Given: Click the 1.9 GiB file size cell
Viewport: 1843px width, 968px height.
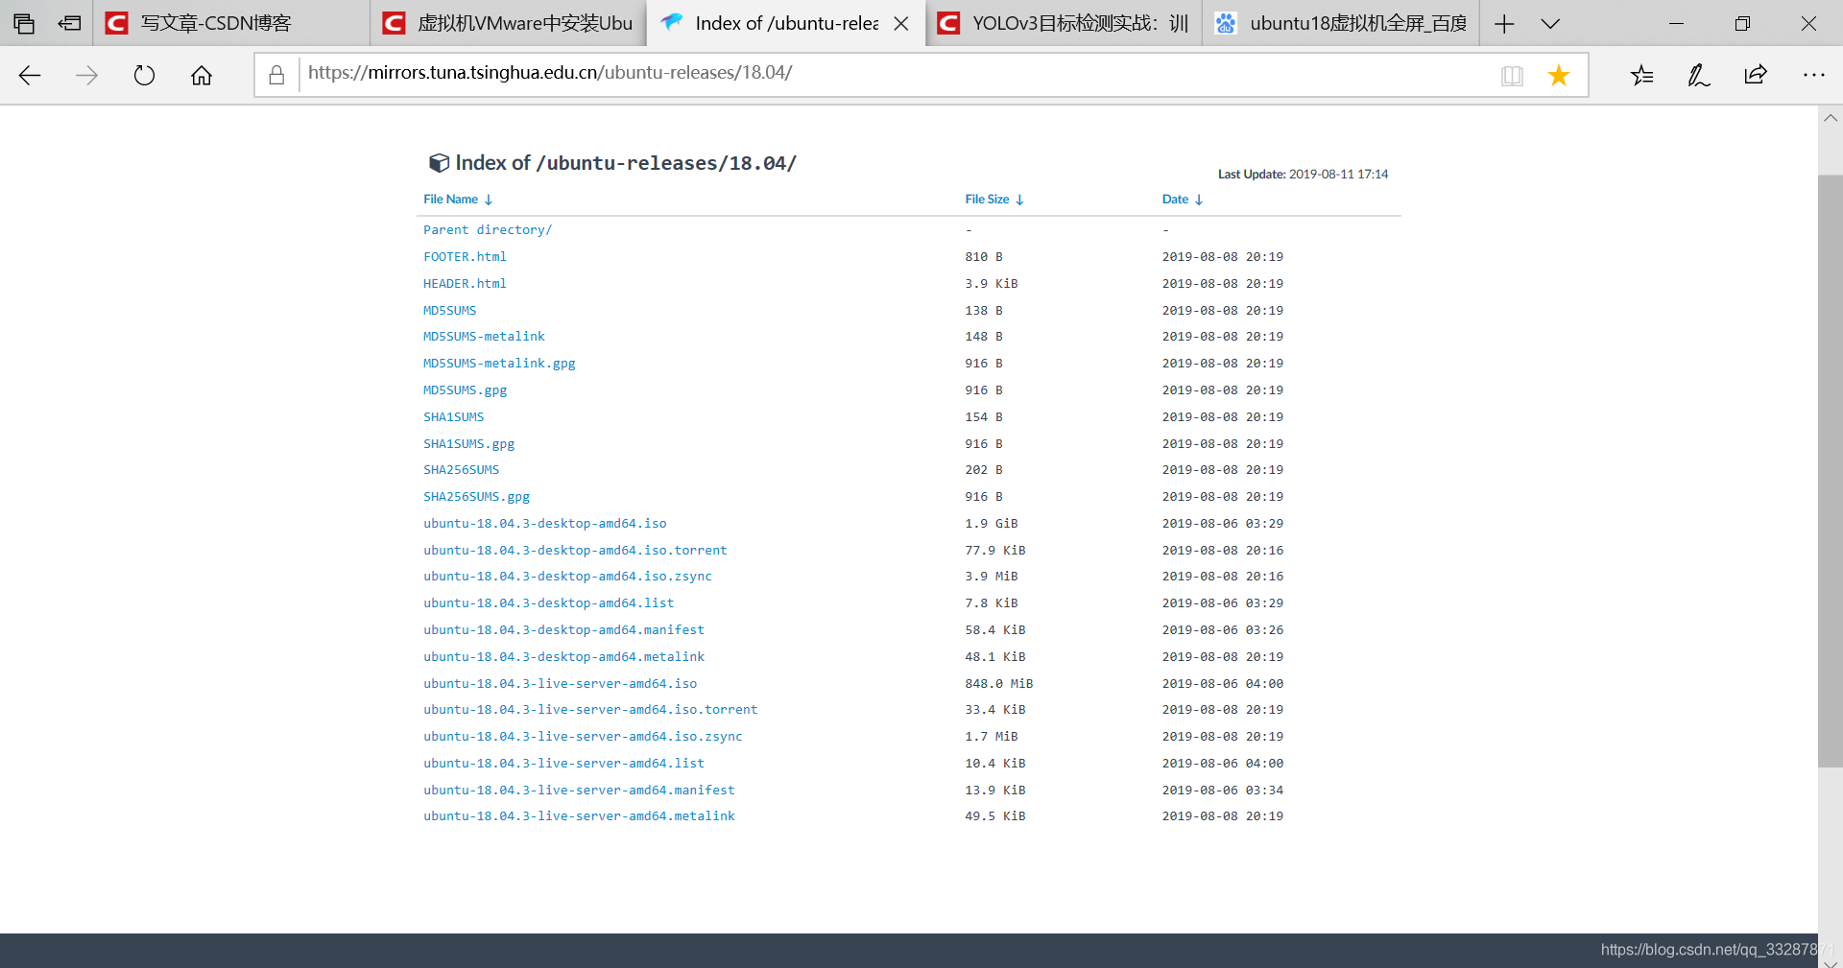Looking at the screenshot, I should coord(992,524).
